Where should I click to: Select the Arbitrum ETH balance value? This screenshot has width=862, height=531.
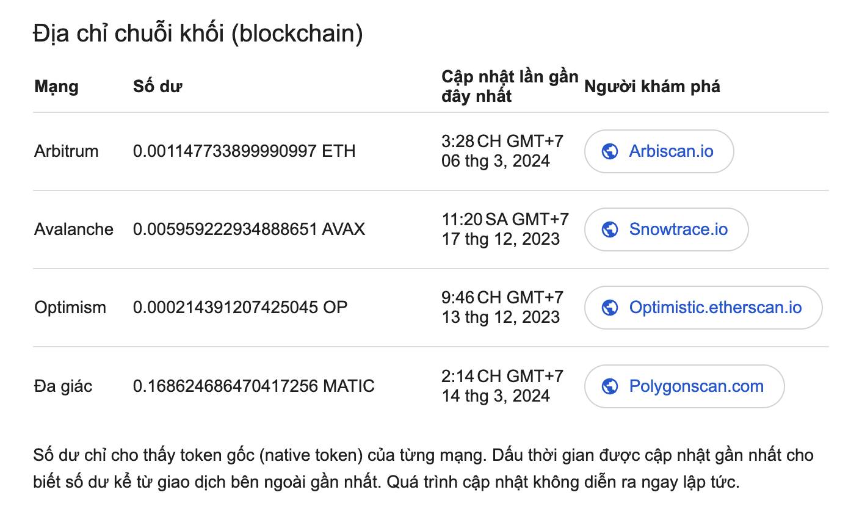coord(244,151)
